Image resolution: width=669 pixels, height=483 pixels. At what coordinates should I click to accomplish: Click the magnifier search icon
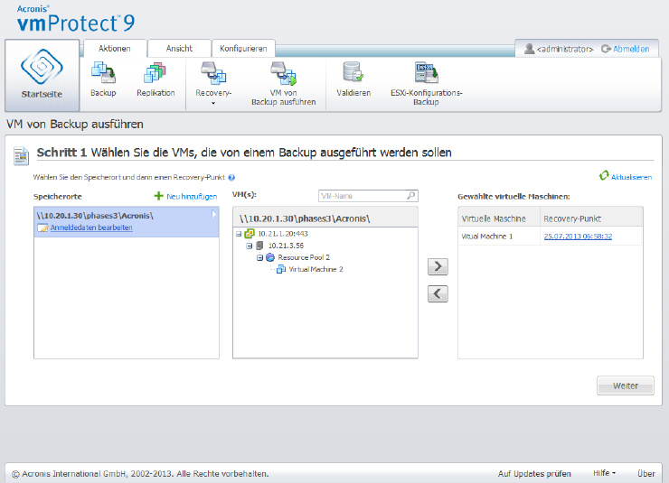(x=410, y=196)
